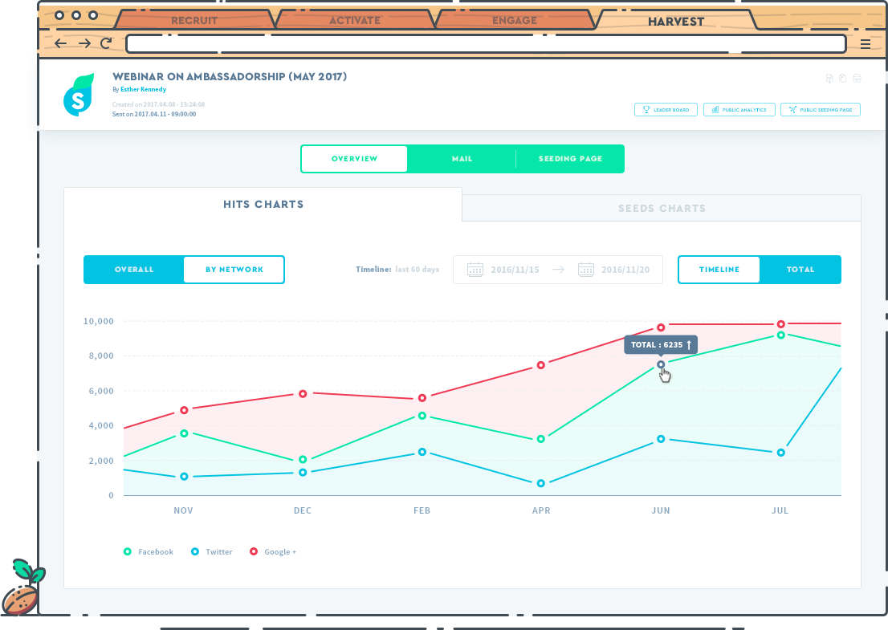
Task: Select the Timeline display option
Action: click(719, 270)
